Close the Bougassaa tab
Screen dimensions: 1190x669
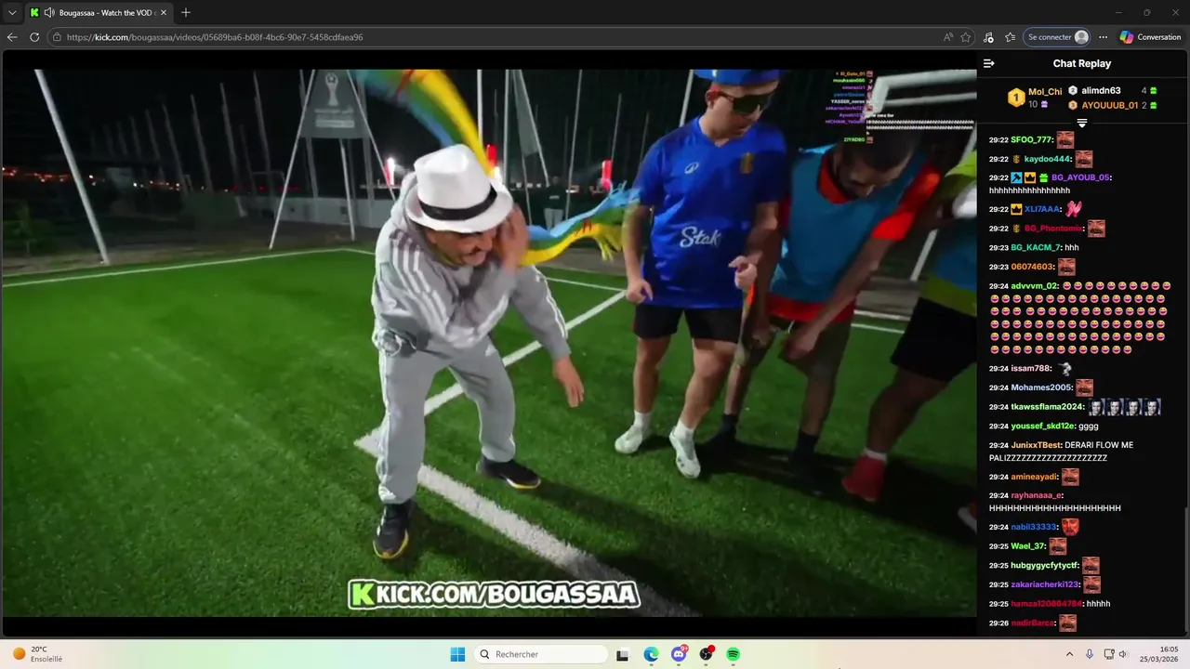click(163, 13)
